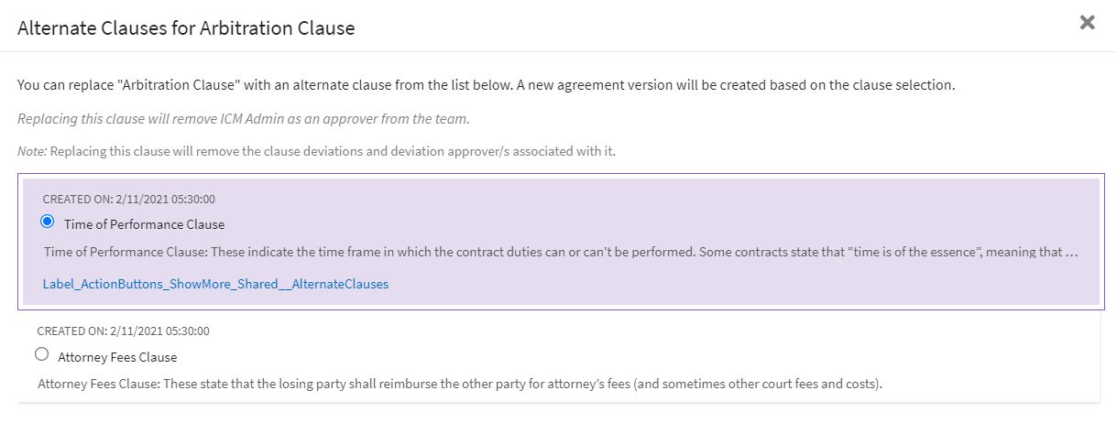Click the Label_ActionButtons_ShowMore_Shared__AlternateClauses link

(215, 285)
